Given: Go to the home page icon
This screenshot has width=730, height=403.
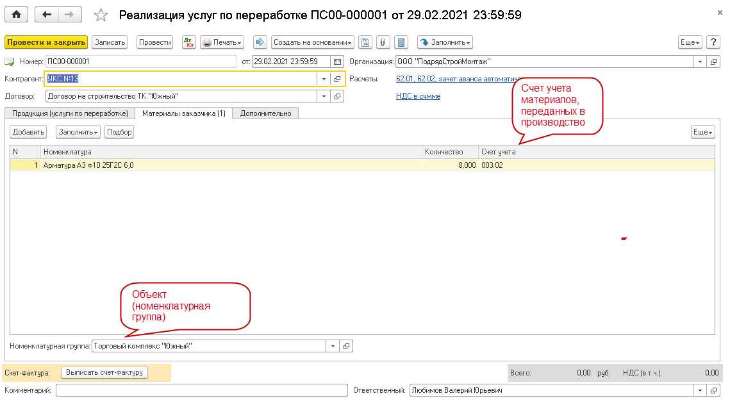Looking at the screenshot, I should (16, 15).
